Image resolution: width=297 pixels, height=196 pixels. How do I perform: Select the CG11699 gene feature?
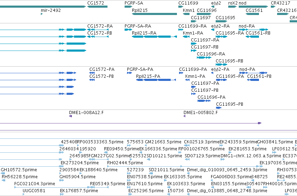click(181, 7)
